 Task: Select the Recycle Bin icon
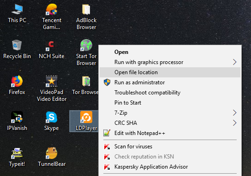pyautogui.click(x=17, y=45)
